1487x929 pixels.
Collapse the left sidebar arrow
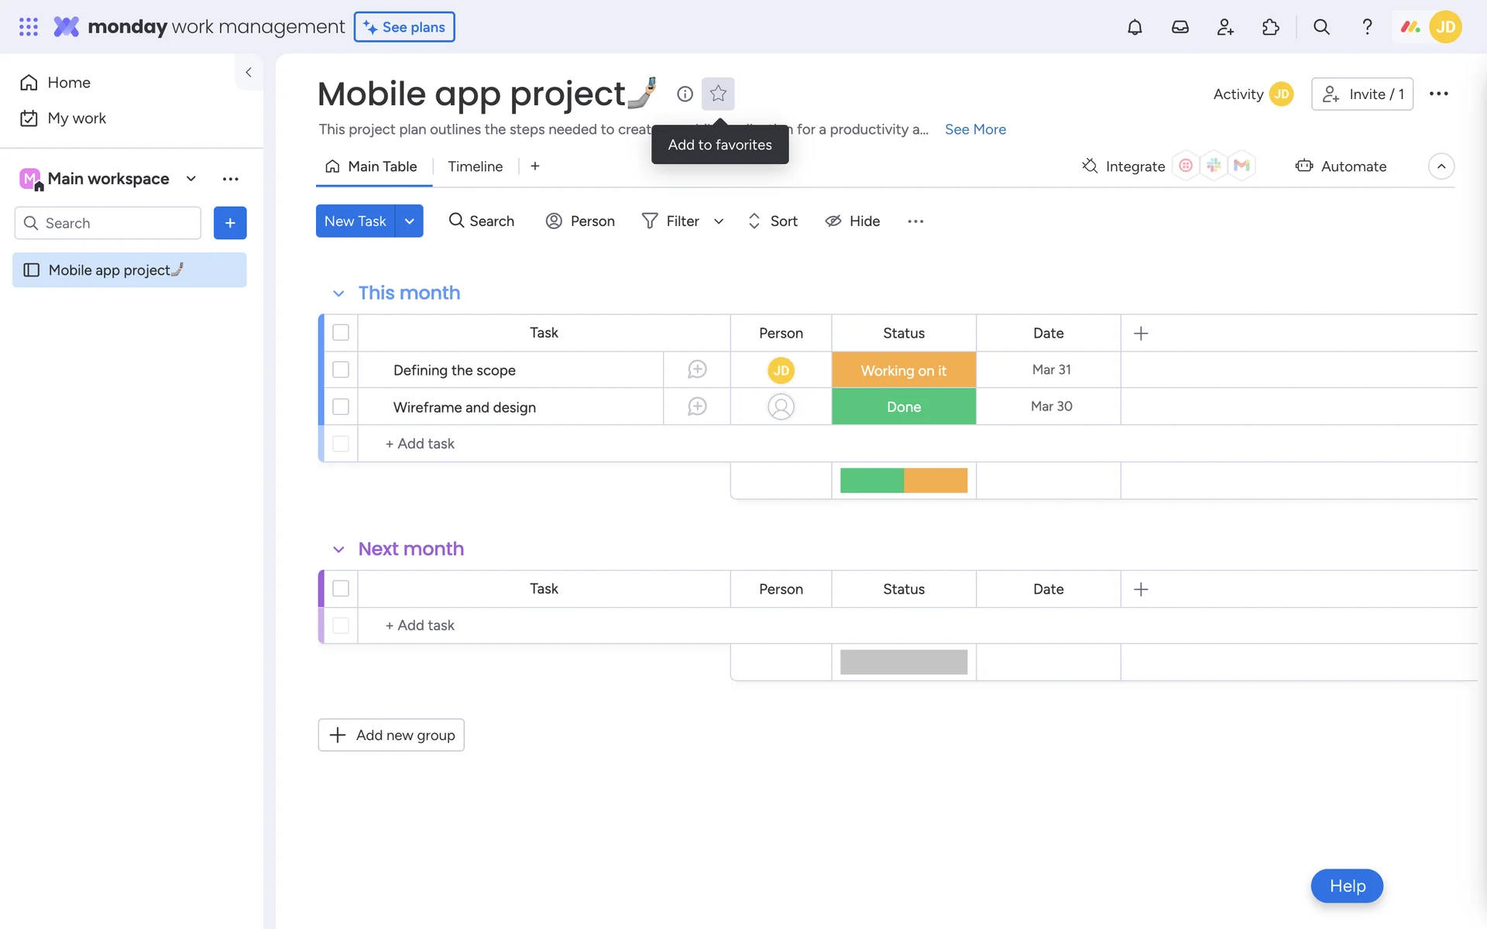[249, 72]
